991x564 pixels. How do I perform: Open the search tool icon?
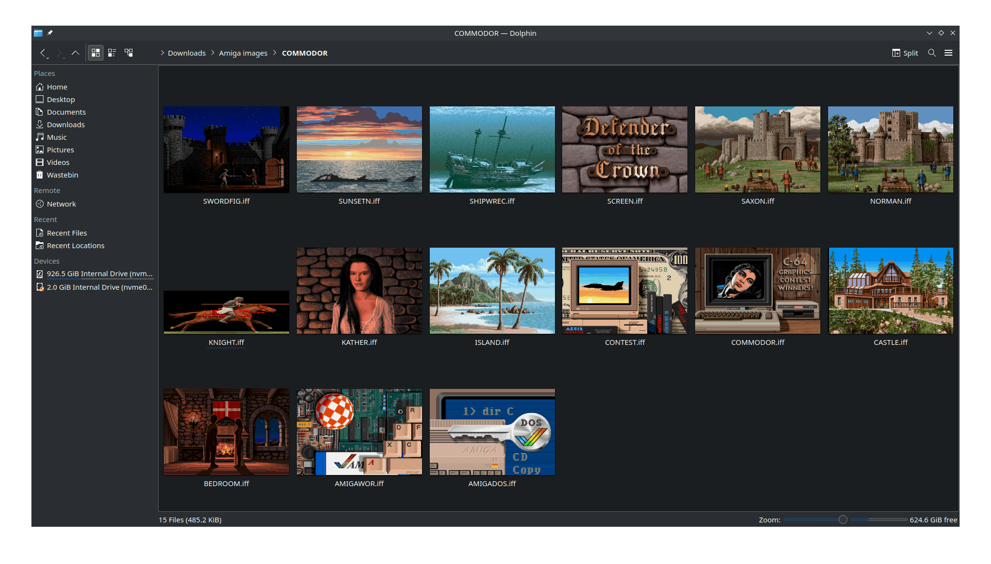[932, 53]
